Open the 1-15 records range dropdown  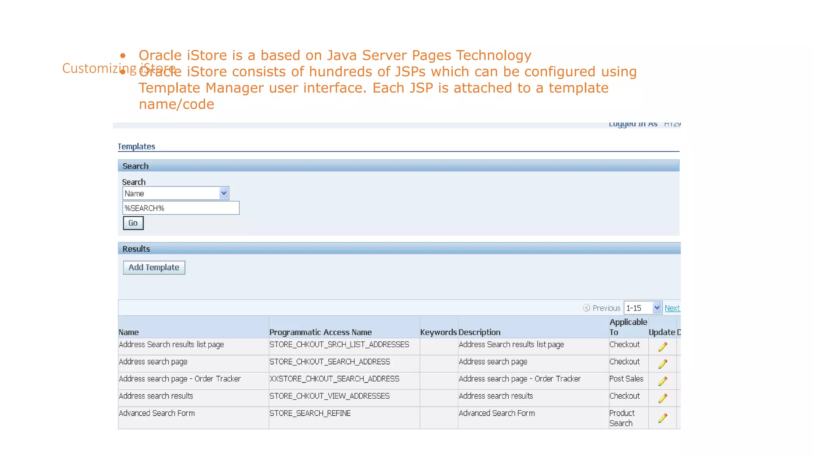(x=643, y=308)
